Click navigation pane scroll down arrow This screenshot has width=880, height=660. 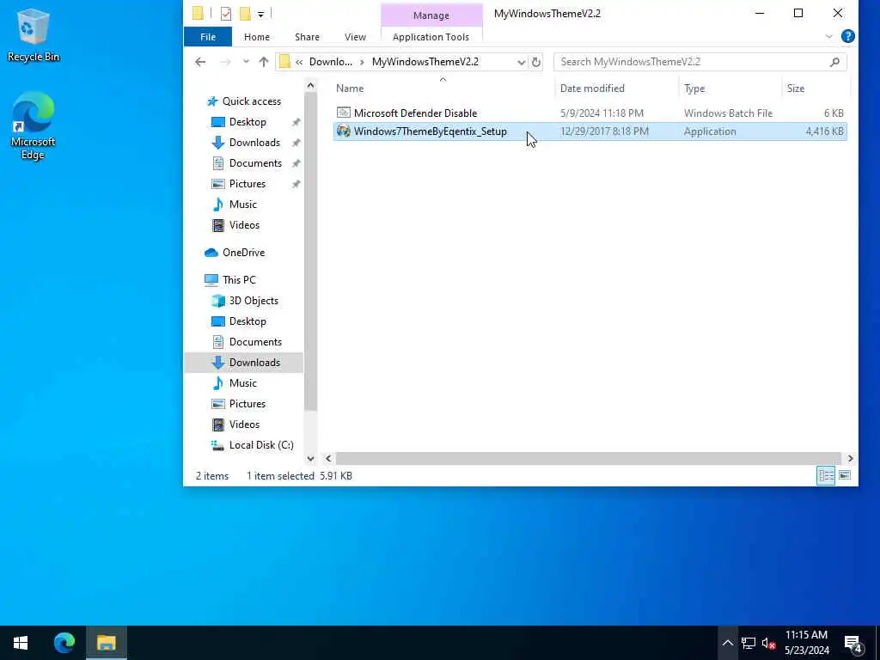coord(310,459)
